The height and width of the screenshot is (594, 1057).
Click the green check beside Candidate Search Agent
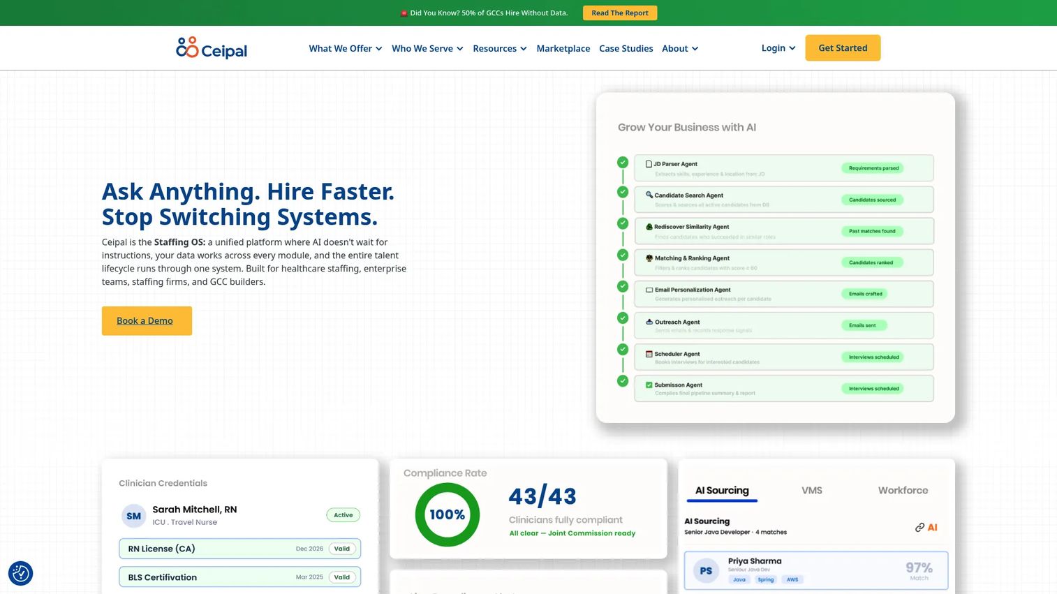pos(623,192)
